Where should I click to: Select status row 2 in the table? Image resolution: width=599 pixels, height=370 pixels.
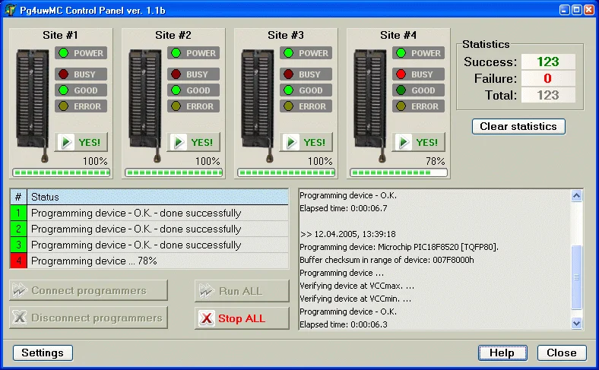(x=149, y=229)
